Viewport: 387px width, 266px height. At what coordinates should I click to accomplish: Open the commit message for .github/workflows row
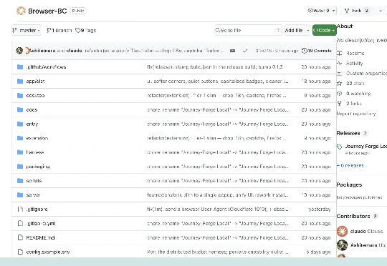[215, 67]
